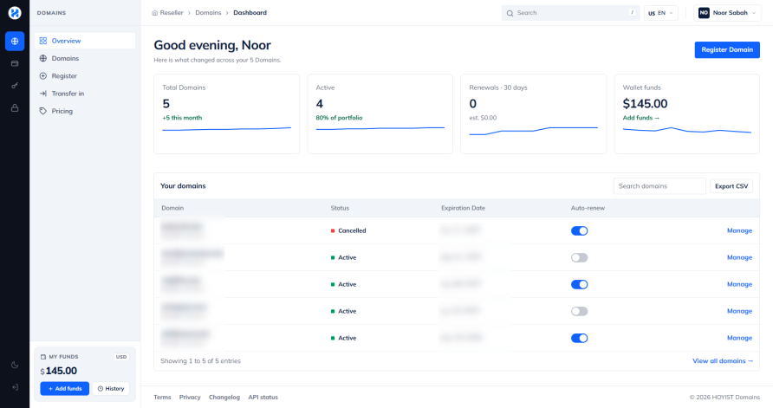The width and height of the screenshot is (773, 408).
Task: Click the Register Domain button
Action: [x=727, y=49]
